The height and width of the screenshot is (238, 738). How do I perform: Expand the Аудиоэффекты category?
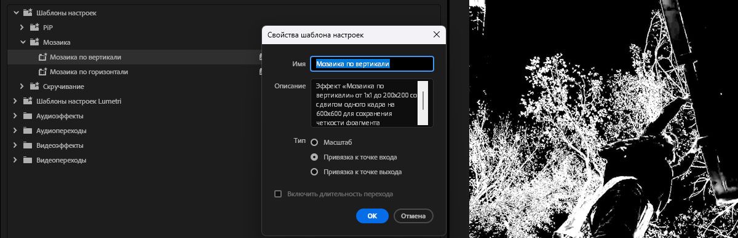[16, 116]
